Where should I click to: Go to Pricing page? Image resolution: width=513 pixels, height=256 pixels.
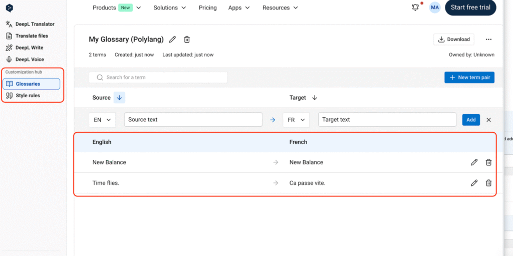pyautogui.click(x=208, y=8)
